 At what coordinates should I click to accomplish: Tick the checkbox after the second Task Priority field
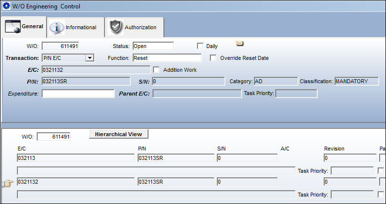click(x=381, y=195)
